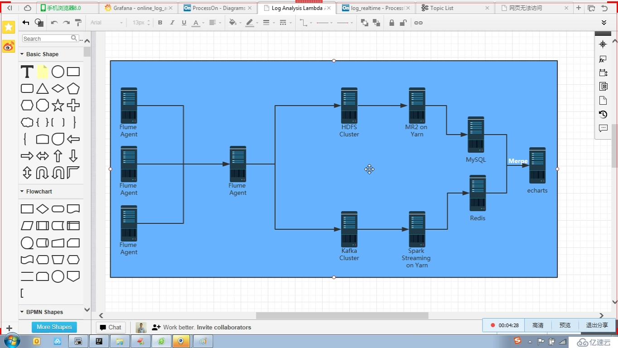Select the cross shape in Basic Shape
This screenshot has height=348, width=618.
[x=73, y=105]
